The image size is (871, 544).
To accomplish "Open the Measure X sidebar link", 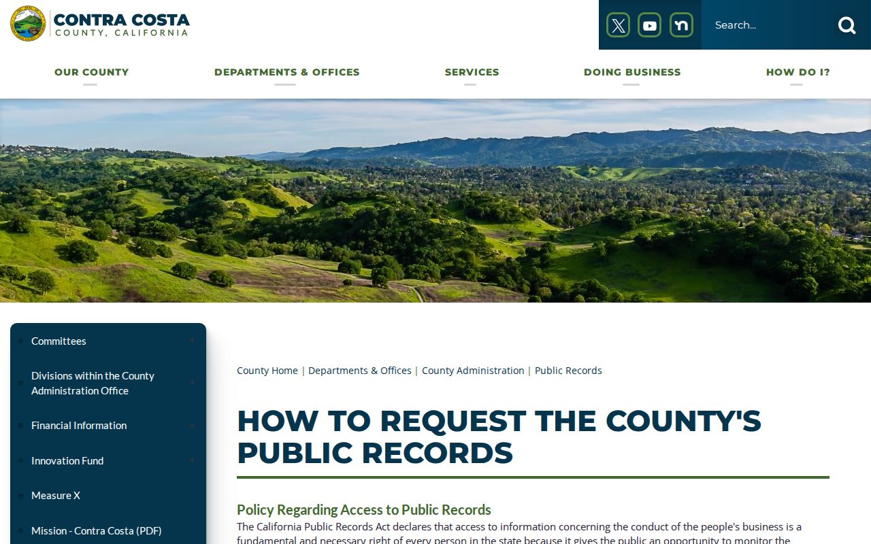I will coord(56,496).
